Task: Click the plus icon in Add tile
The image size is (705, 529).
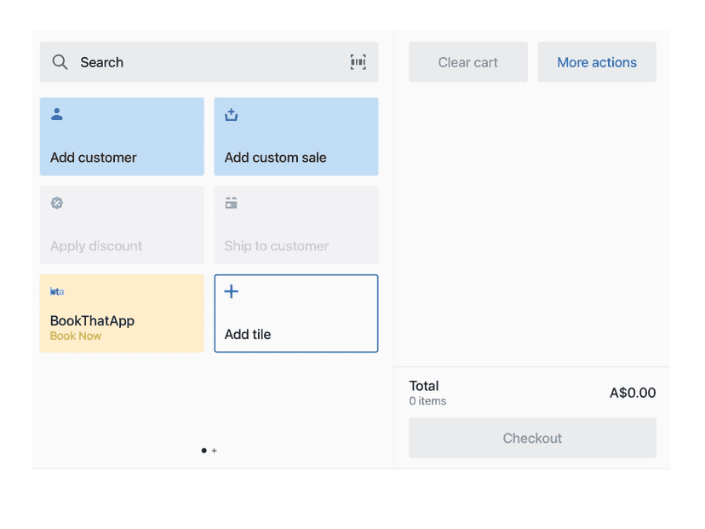Action: click(231, 291)
